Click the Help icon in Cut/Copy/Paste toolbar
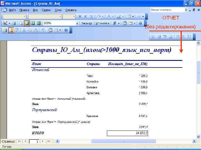Image resolution: width=201 pixels, height=150 pixels. tap(66, 30)
